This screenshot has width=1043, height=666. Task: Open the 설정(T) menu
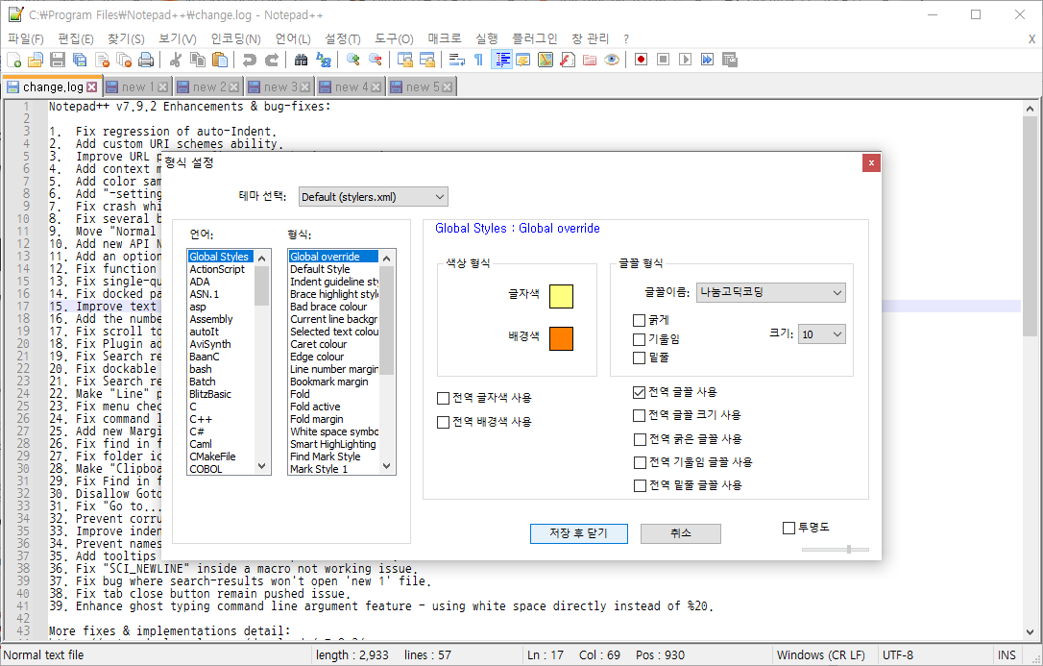tap(343, 39)
